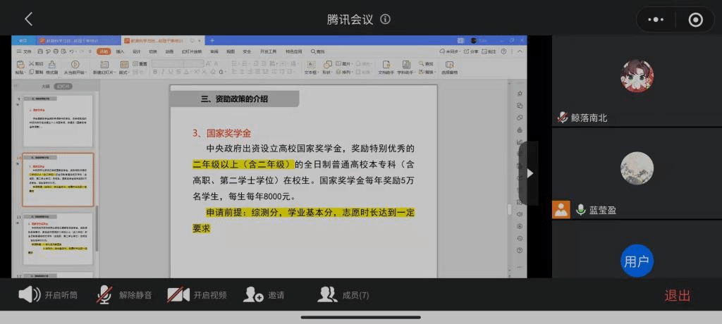This screenshot has width=722, height=324.
Task: Open 邀请 to invite participants
Action: click(264, 295)
